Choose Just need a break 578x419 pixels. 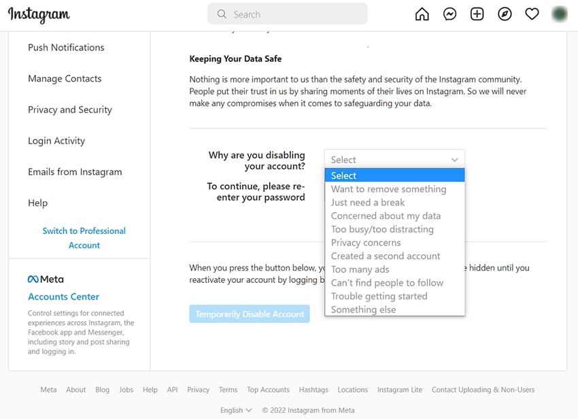click(x=394, y=202)
